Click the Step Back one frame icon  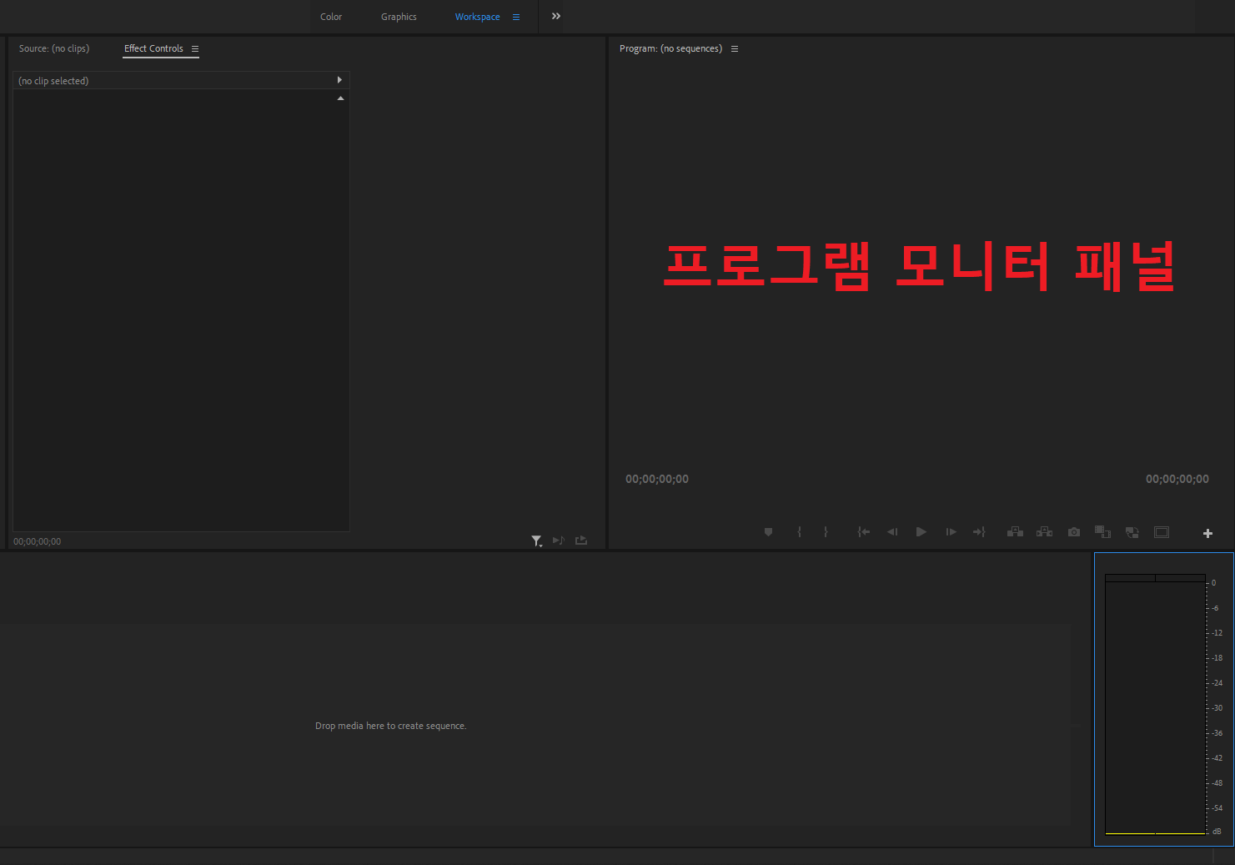pos(892,531)
